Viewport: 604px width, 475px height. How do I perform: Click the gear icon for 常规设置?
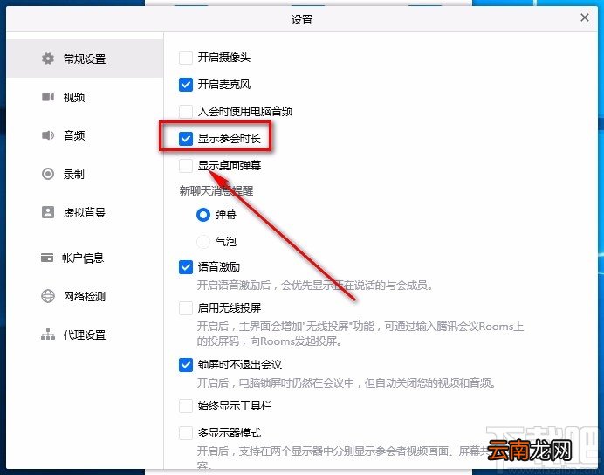[48, 59]
